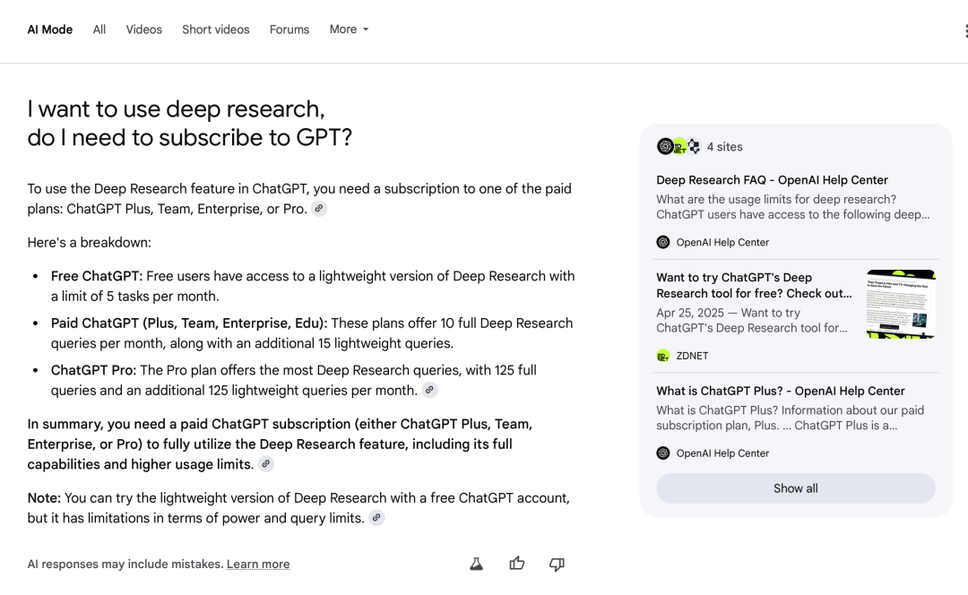This screenshot has width=968, height=595.
Task: Switch to the Videos tab
Action: tap(143, 29)
